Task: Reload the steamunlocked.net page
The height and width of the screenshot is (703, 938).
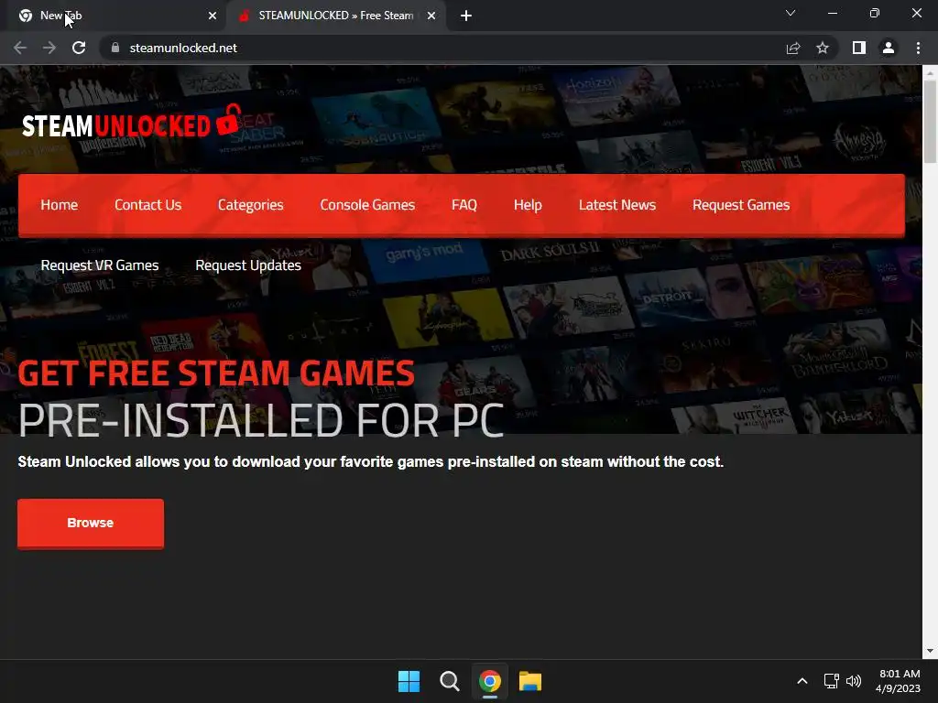Action: [x=79, y=48]
